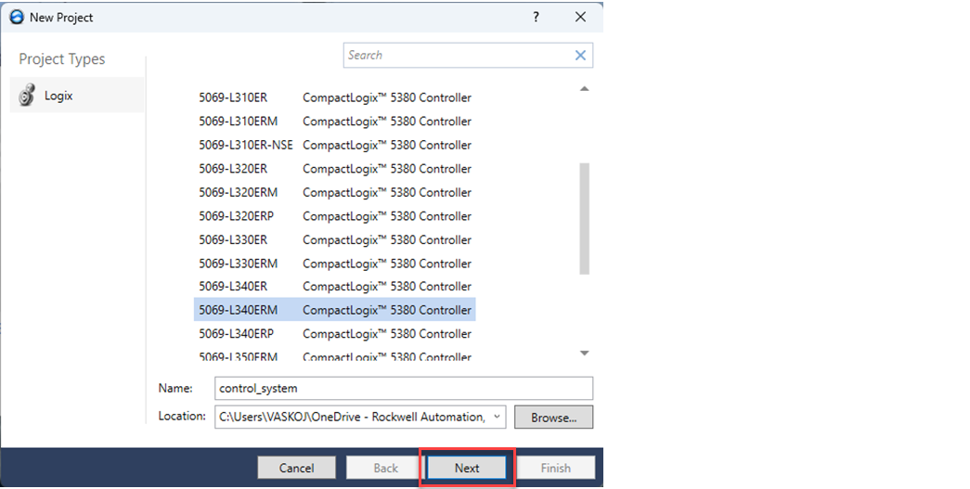Select controller 5069-L340ERP
The image size is (970, 489).
335,334
